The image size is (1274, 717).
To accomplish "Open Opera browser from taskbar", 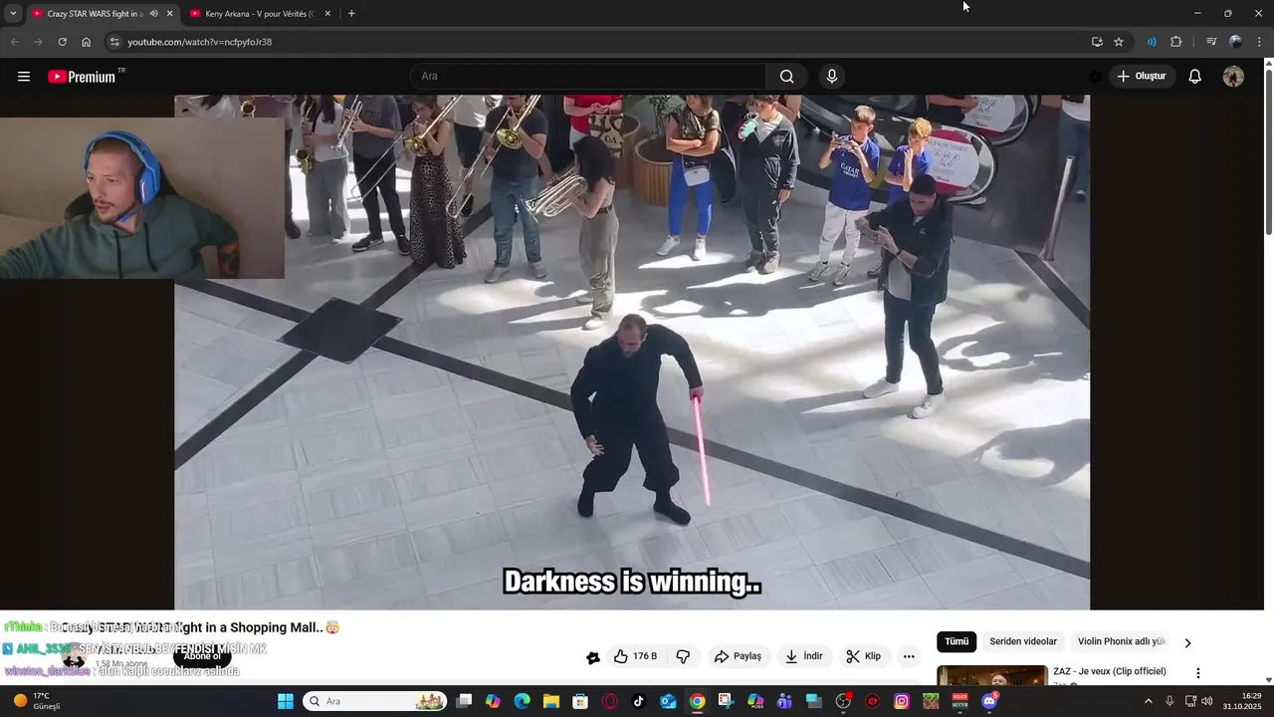I will tap(610, 701).
